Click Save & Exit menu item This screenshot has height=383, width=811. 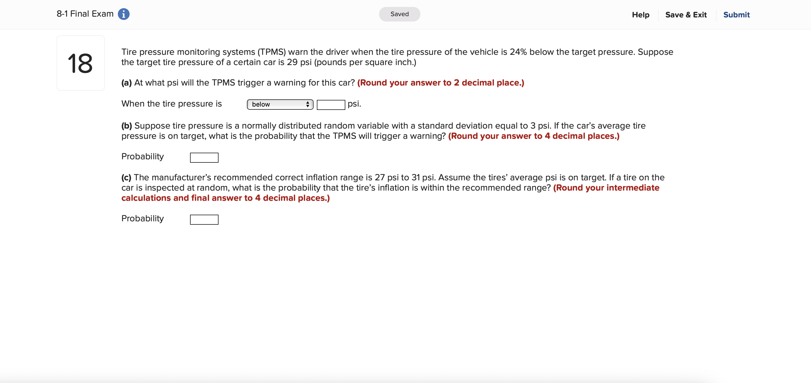click(x=686, y=14)
